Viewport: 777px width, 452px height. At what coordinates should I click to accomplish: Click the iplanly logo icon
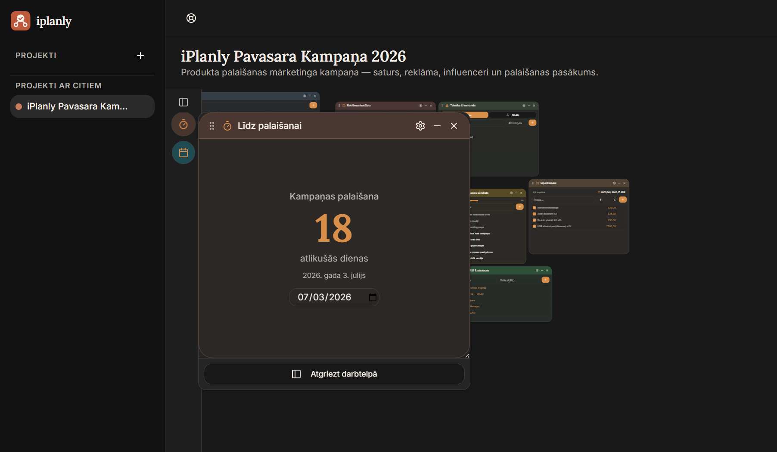click(x=21, y=21)
